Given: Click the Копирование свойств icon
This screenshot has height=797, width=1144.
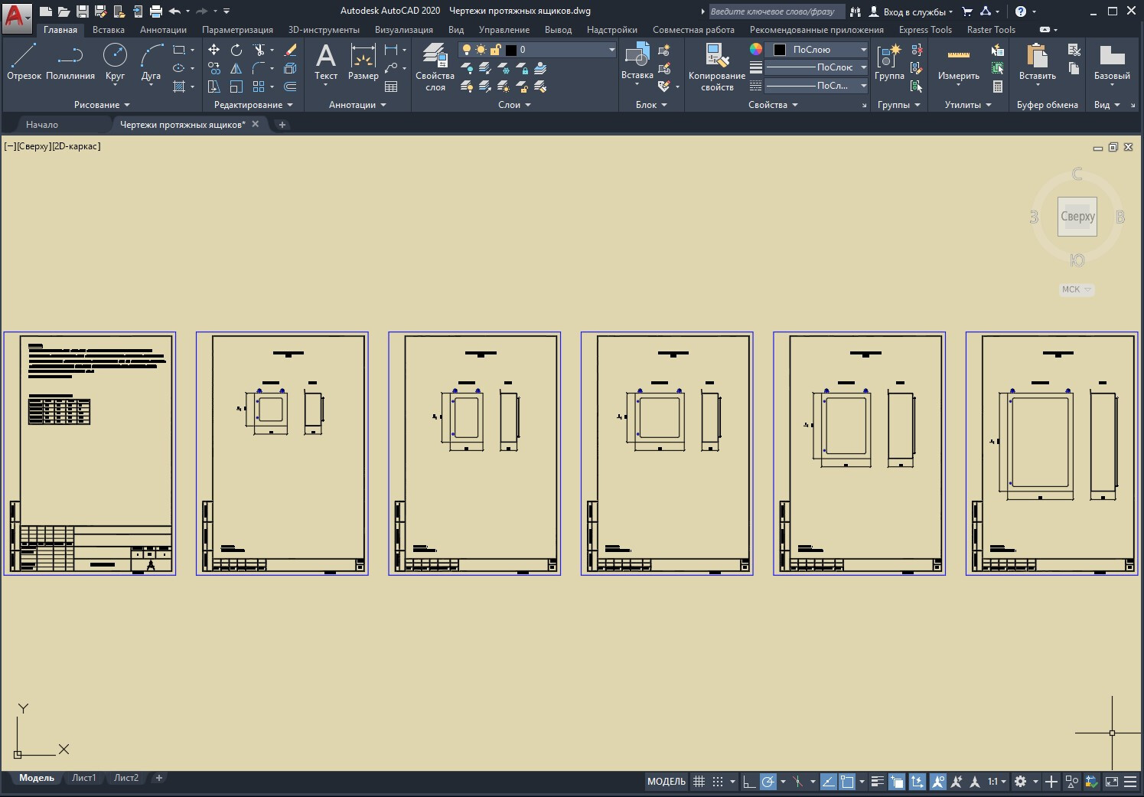Looking at the screenshot, I should point(717,67).
